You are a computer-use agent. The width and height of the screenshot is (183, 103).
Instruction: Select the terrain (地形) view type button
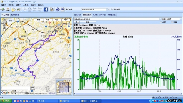57,20
